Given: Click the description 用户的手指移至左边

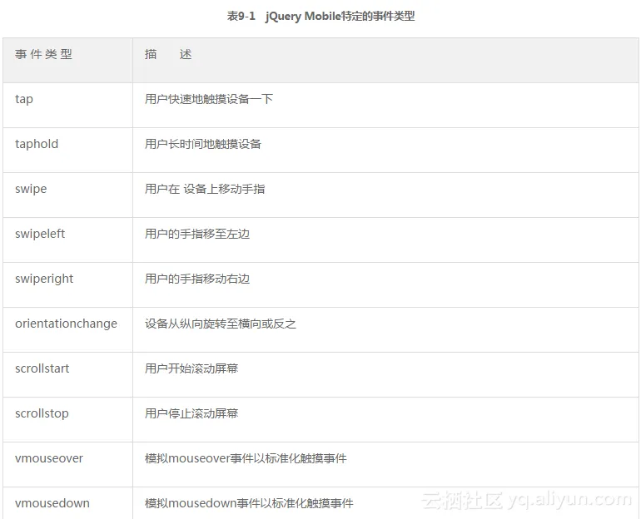Looking at the screenshot, I should click(x=197, y=234).
